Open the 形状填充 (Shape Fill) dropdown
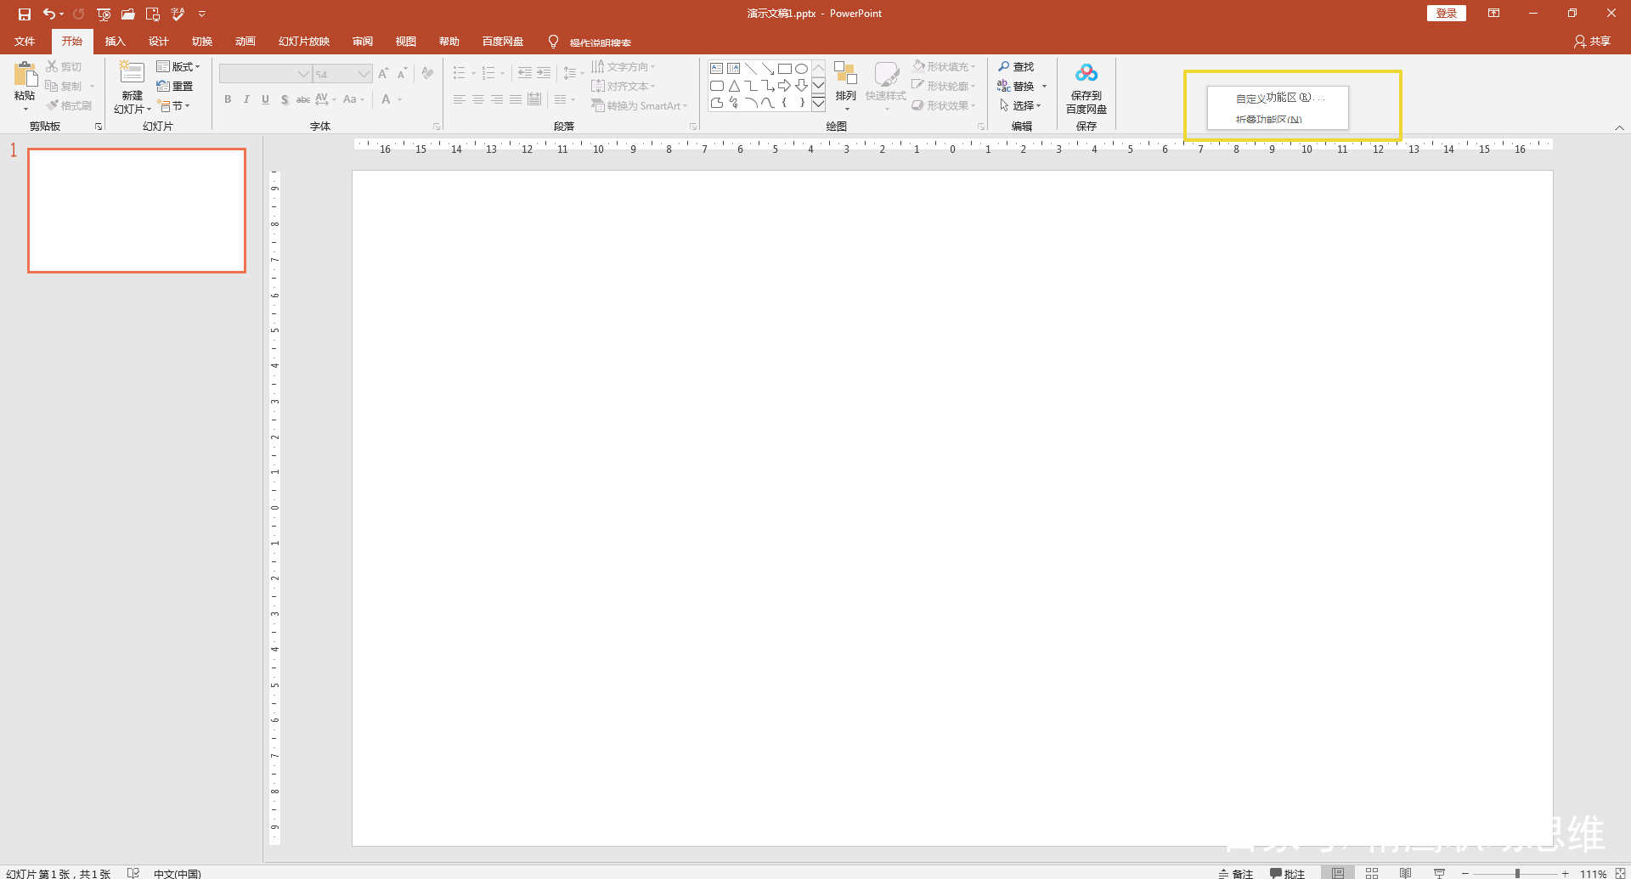1631x879 pixels. 944,66
